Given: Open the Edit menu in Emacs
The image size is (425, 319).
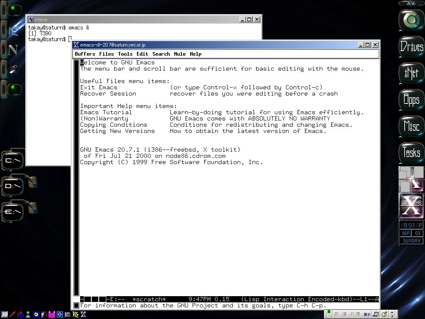Looking at the screenshot, I should coord(142,54).
